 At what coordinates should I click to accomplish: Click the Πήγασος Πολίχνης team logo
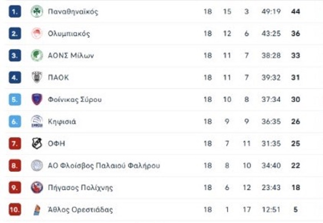point(37,188)
